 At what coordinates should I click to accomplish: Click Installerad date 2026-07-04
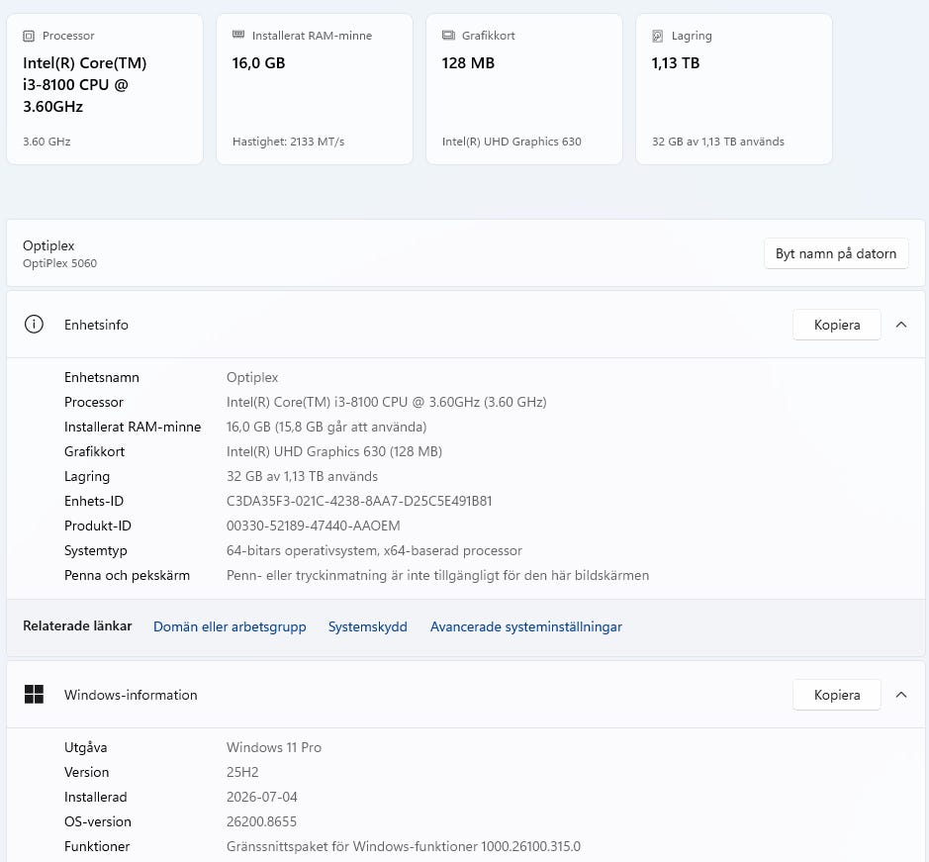point(262,798)
